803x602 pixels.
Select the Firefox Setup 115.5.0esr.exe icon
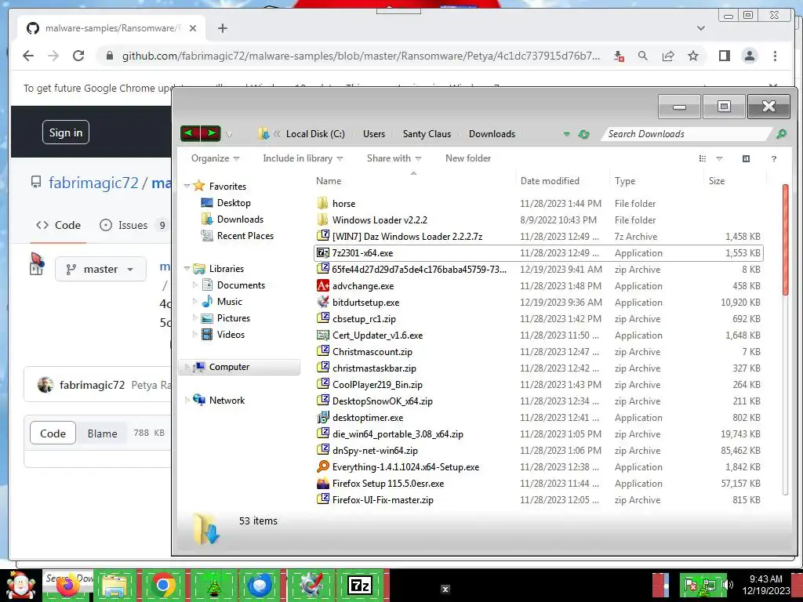point(322,483)
